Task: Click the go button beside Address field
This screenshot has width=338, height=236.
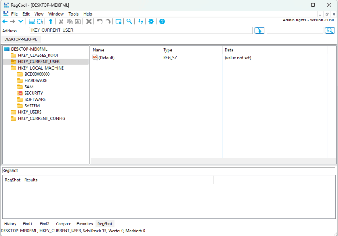Action: [x=259, y=30]
